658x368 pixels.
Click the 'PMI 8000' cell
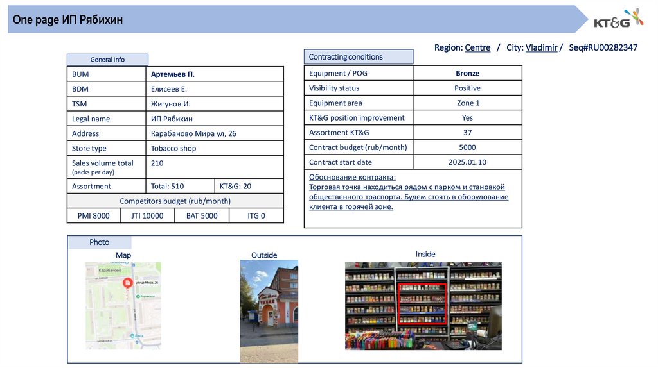(94, 215)
